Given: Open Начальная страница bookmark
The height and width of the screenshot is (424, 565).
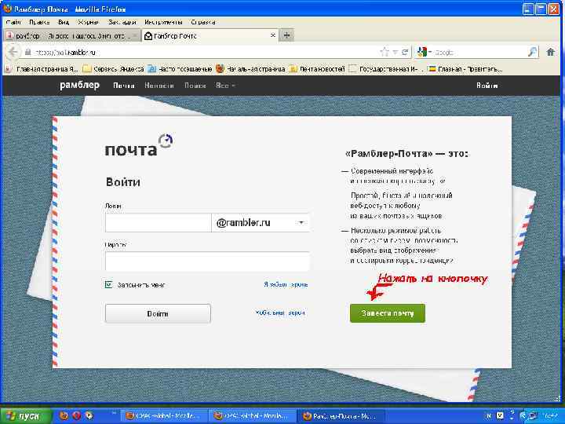Looking at the screenshot, I should [250, 68].
